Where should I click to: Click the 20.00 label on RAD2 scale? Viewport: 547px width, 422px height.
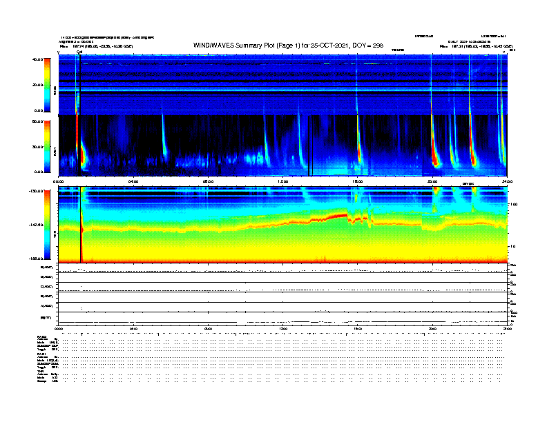pos(38,85)
